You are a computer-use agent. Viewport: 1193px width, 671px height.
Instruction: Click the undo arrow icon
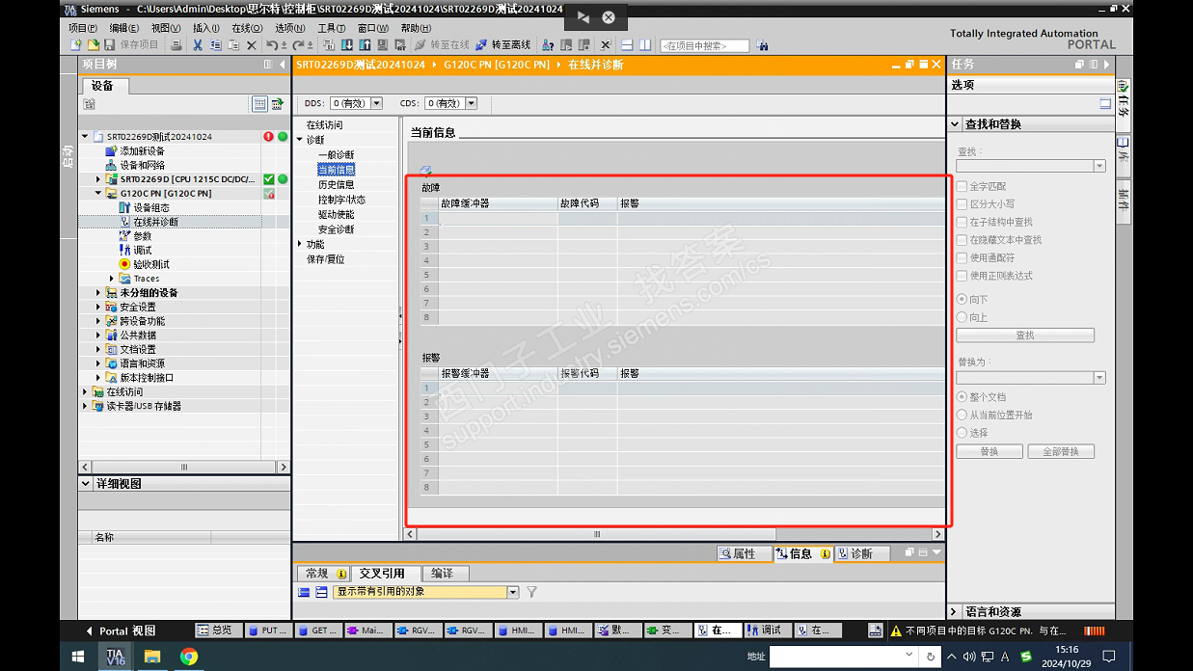click(272, 45)
